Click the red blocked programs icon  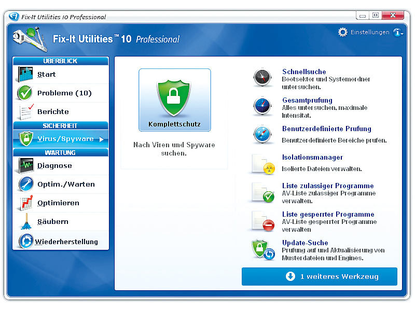pos(262,221)
